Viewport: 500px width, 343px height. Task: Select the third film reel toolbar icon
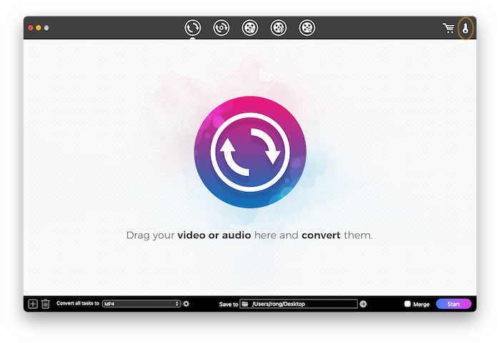click(250, 29)
